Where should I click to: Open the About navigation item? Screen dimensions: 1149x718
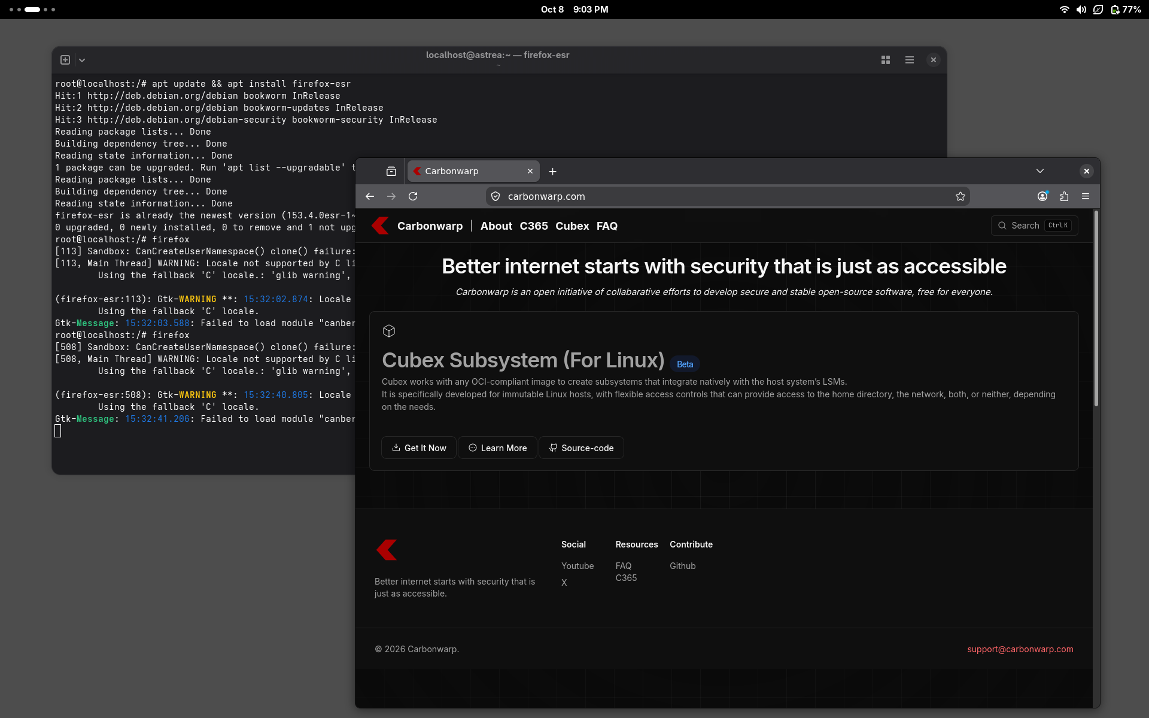(496, 226)
